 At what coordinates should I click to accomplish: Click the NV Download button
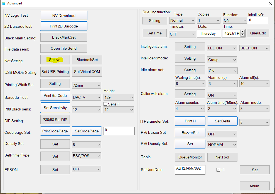63,15
